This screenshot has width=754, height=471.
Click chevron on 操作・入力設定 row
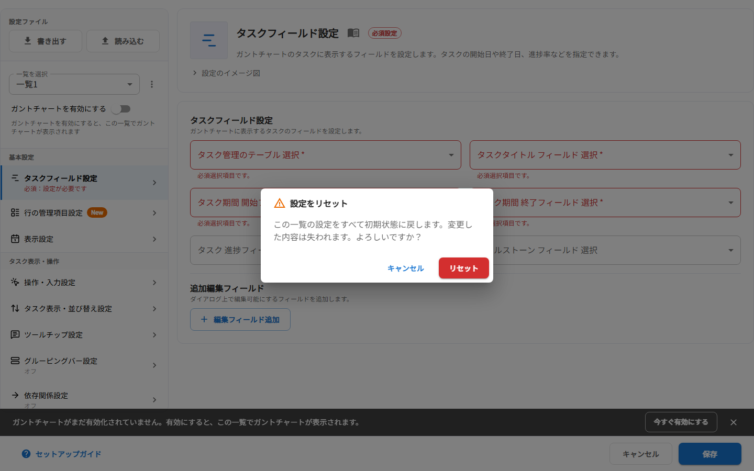154,283
